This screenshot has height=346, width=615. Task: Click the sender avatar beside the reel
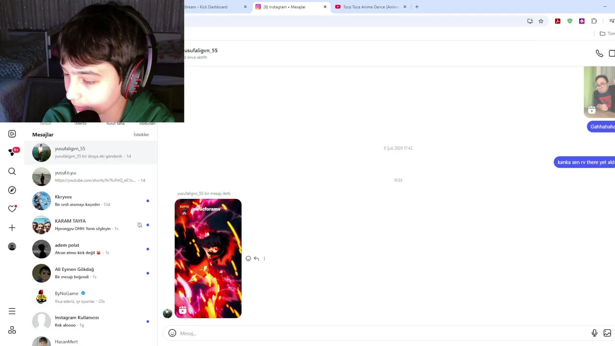(167, 313)
